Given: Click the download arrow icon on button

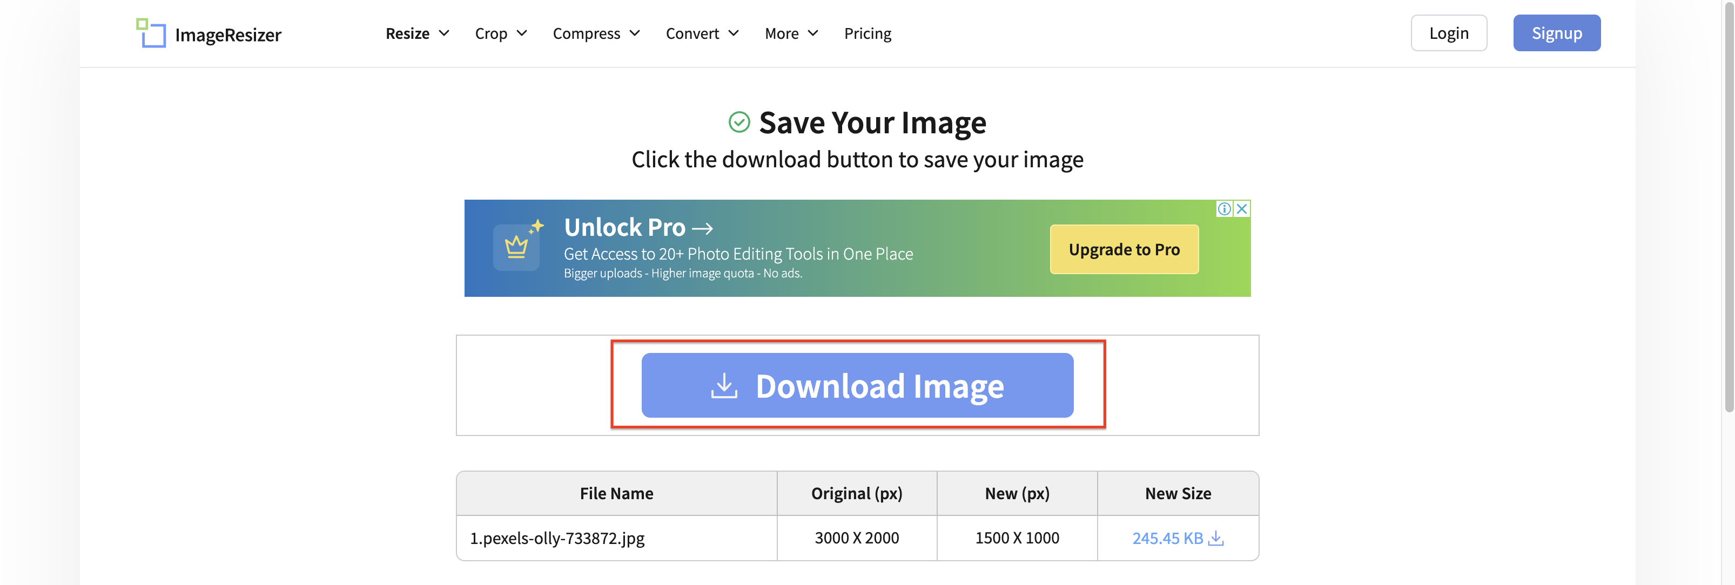Looking at the screenshot, I should coord(724,386).
